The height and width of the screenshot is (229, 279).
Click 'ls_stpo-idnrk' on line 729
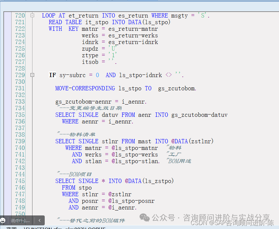(140, 75)
